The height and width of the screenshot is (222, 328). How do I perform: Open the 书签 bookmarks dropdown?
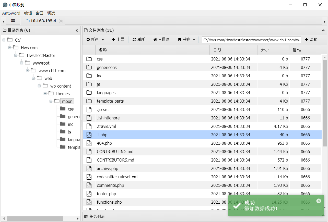187,40
